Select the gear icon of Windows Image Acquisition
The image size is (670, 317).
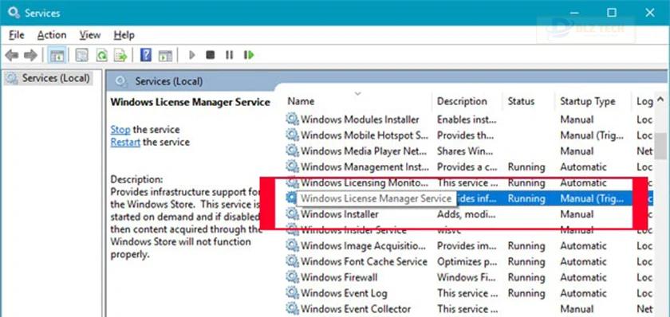point(292,246)
